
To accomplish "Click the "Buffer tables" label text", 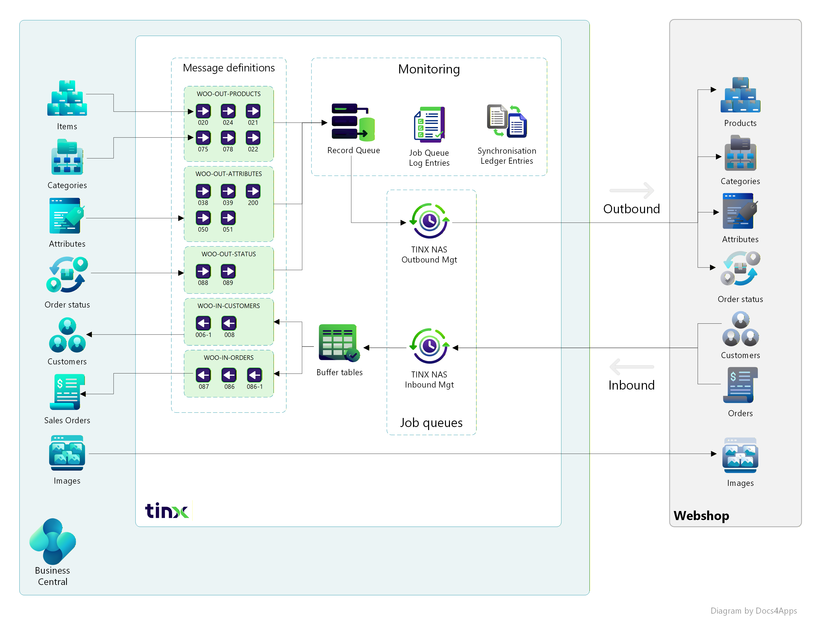I will click(339, 372).
